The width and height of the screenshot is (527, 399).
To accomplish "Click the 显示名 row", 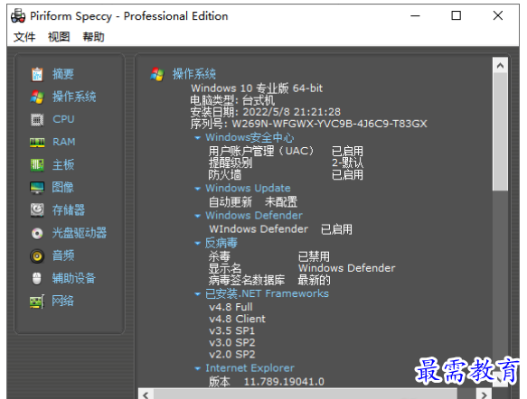I will [x=302, y=268].
